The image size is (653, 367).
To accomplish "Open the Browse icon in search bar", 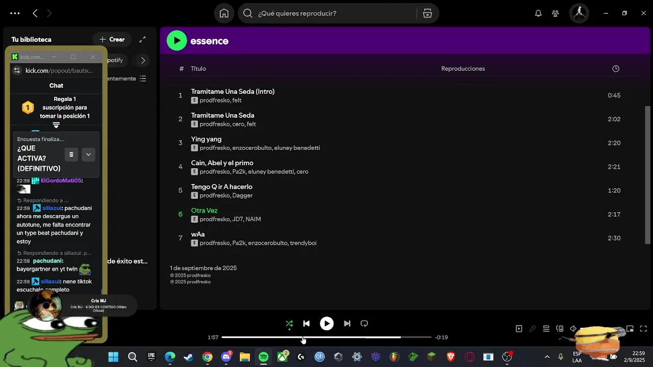I will coord(428,13).
